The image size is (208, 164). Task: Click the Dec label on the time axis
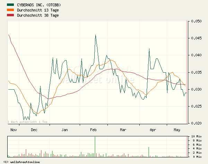[34, 130]
